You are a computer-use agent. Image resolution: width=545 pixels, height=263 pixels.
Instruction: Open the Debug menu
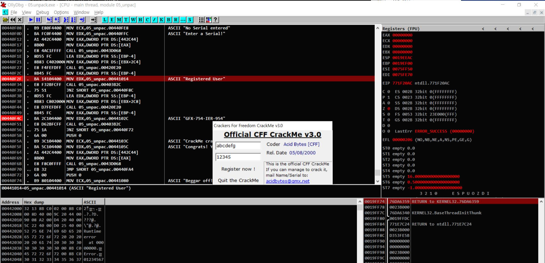point(43,12)
